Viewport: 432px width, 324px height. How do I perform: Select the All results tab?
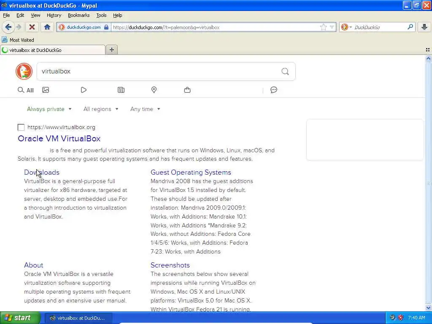[26, 90]
